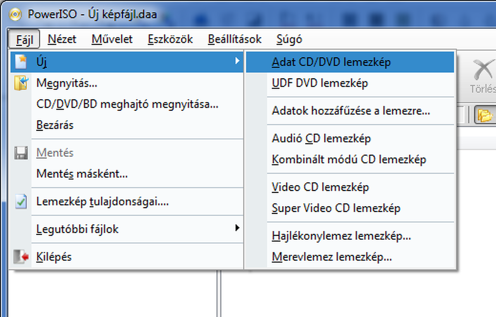The image size is (496, 317).
Task: Select Video CD lemezkép
Action: (350, 187)
